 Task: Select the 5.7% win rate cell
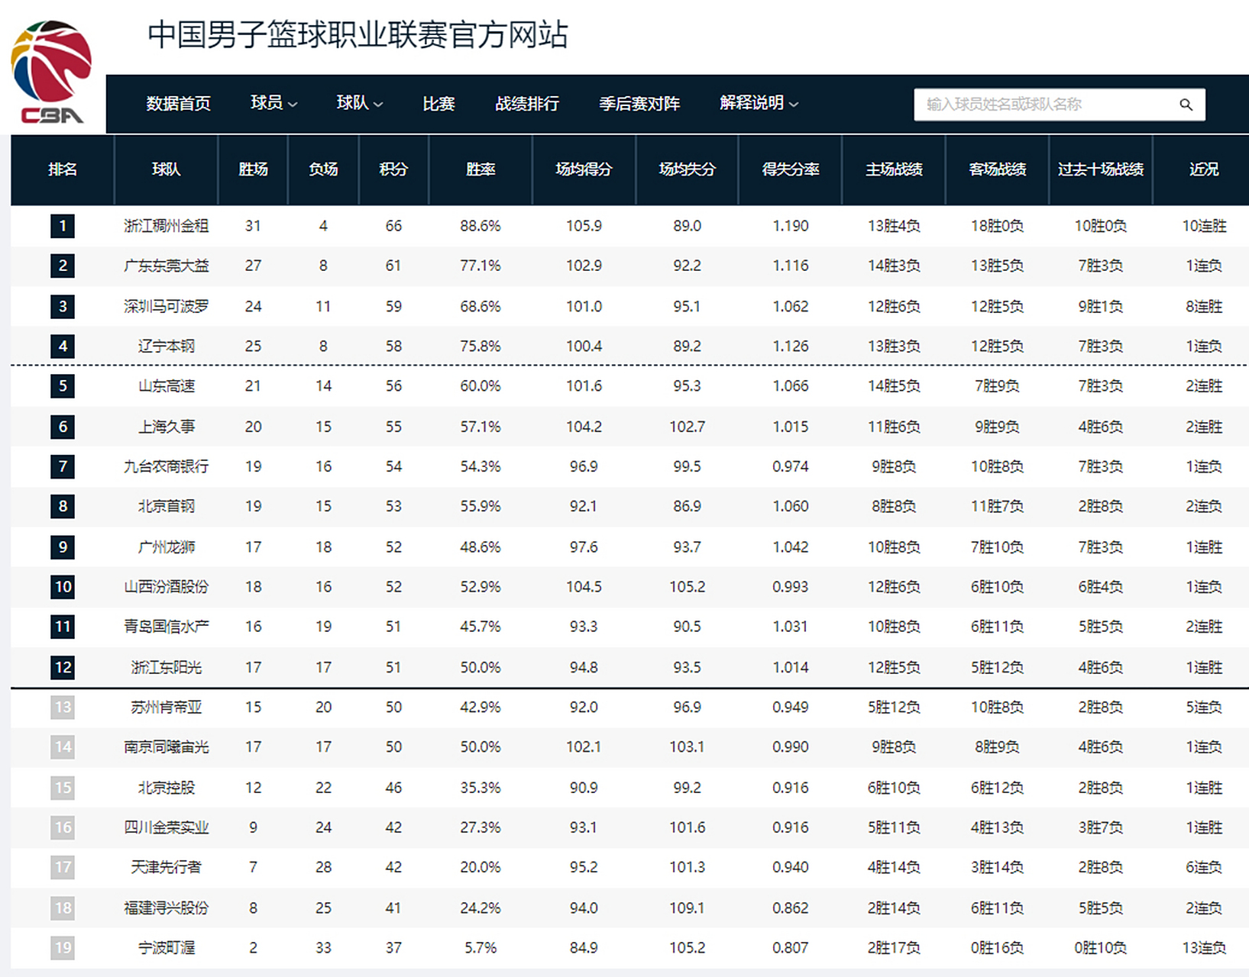click(481, 948)
